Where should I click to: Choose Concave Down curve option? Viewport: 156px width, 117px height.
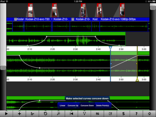(87, 106)
